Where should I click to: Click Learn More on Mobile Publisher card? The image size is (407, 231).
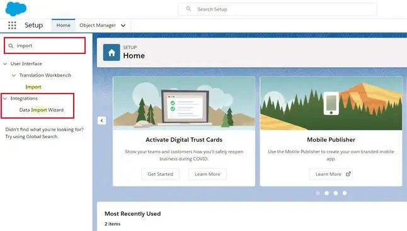pos(331,174)
